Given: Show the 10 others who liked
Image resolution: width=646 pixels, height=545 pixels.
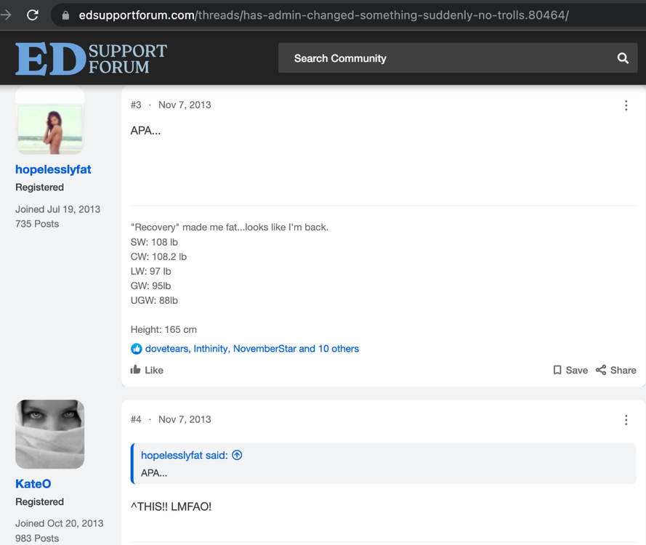Looking at the screenshot, I should (x=338, y=349).
